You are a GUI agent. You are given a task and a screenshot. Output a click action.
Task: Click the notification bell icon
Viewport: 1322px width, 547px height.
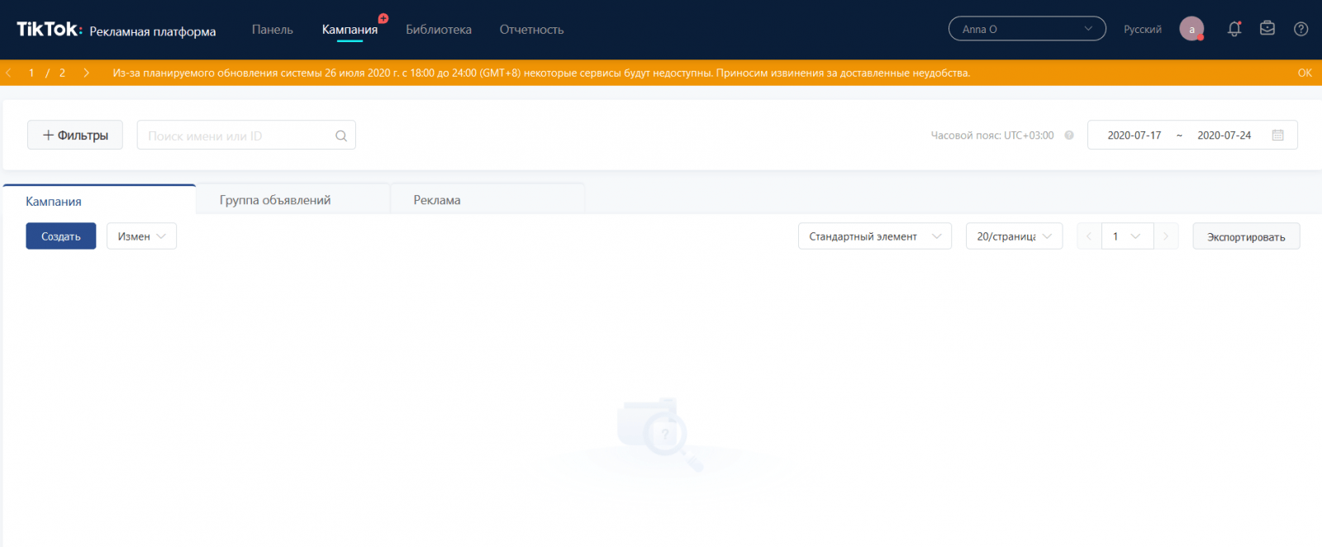click(x=1234, y=29)
